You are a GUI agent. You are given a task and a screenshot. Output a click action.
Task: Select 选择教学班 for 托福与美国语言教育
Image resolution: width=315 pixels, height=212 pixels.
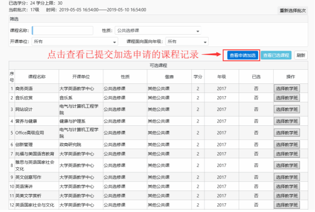click(x=287, y=154)
